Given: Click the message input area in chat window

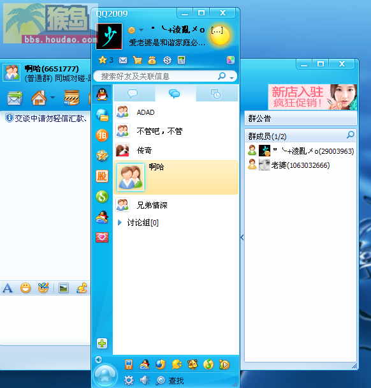Looking at the screenshot, I should pyautogui.click(x=45, y=319).
